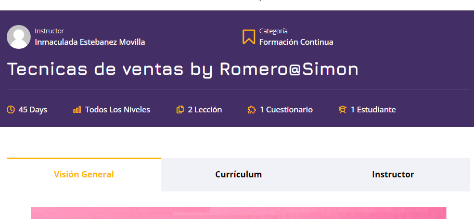Click the 45 Days duration text
Screen dimensions: 474x219
click(33, 110)
